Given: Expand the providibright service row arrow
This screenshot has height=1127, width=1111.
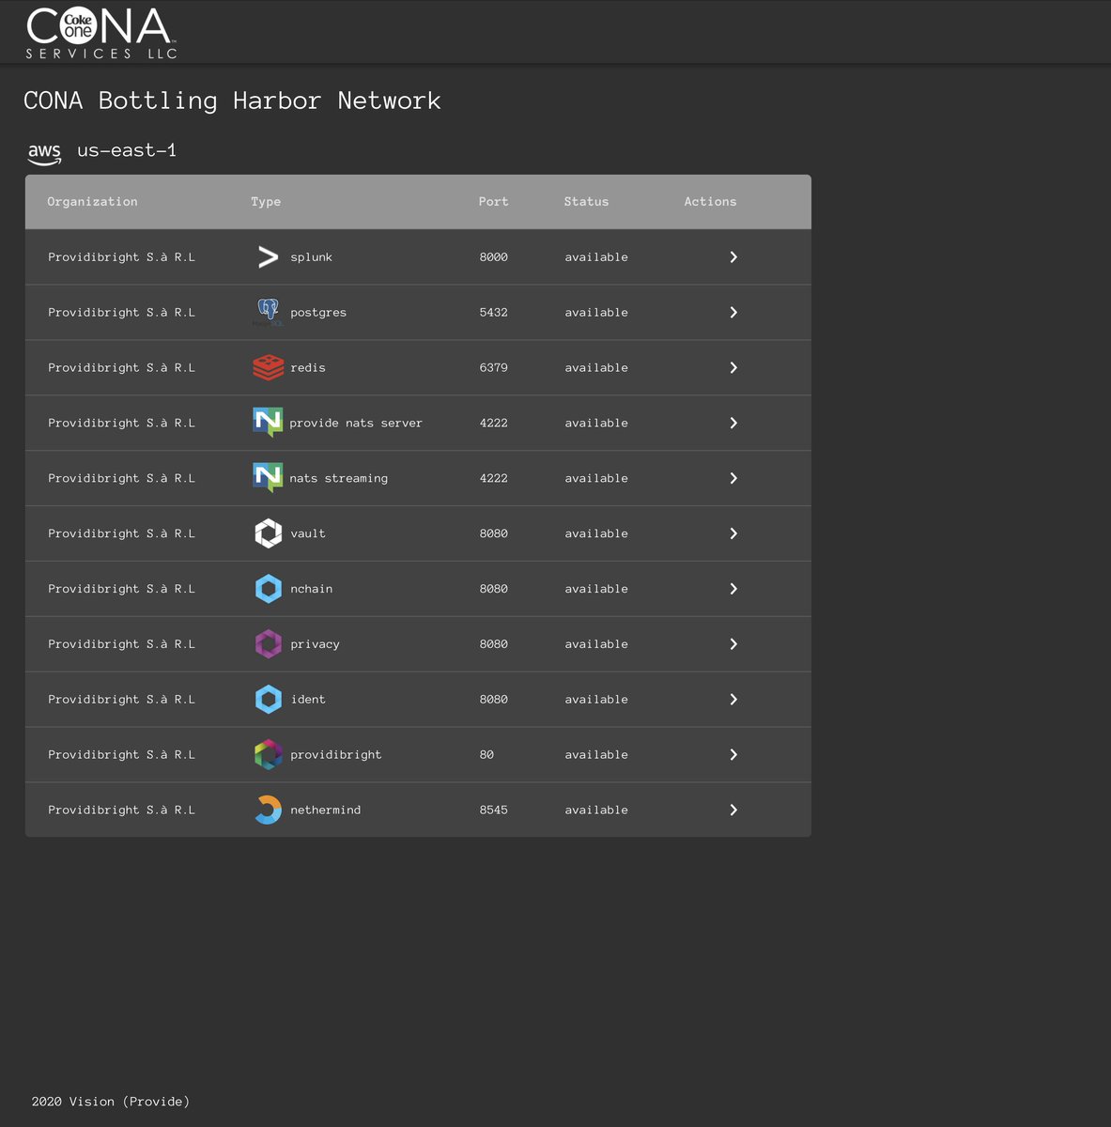Looking at the screenshot, I should coord(733,754).
